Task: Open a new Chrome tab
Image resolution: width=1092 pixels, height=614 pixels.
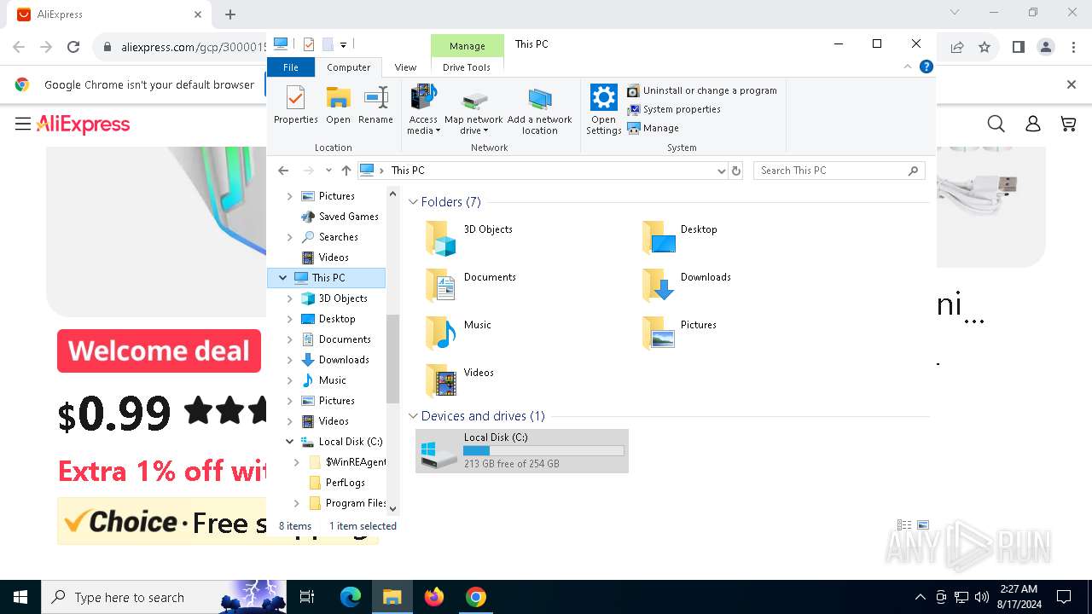Action: click(x=230, y=14)
